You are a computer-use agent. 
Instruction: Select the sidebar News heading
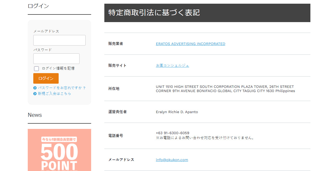click(x=35, y=115)
